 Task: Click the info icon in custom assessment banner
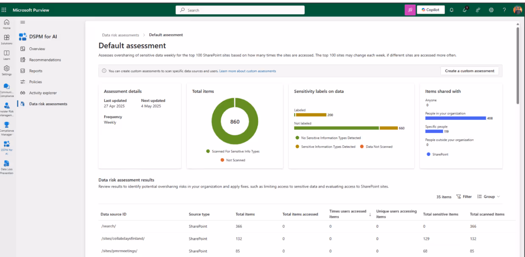coord(104,71)
